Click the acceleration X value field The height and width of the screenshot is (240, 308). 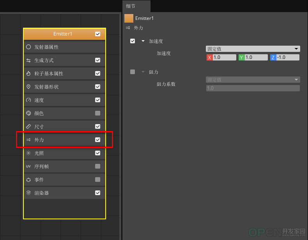click(x=224, y=57)
